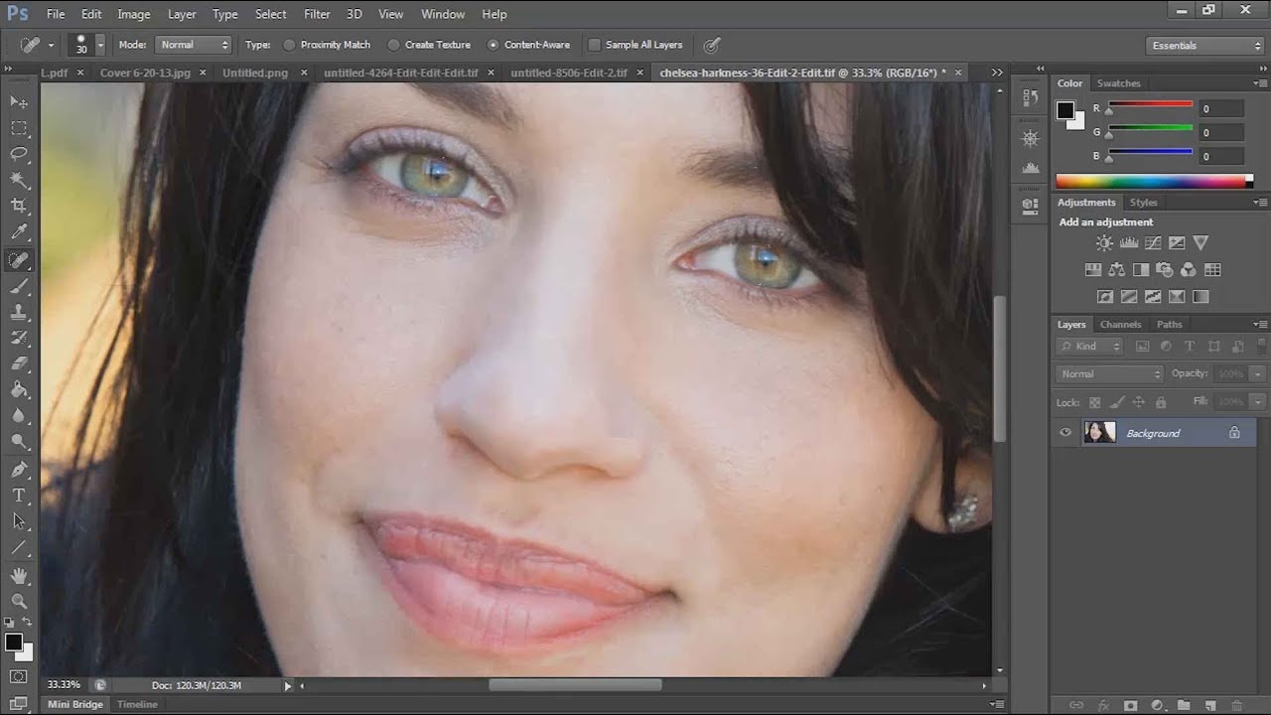Toggle Quick Mask mode
The height and width of the screenshot is (715, 1271).
[x=19, y=677]
